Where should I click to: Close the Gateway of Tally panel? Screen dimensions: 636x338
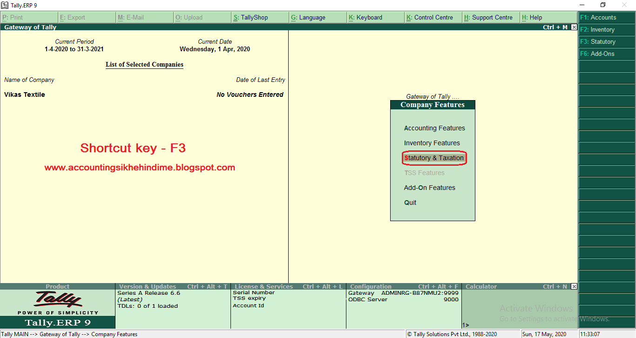tap(574, 27)
